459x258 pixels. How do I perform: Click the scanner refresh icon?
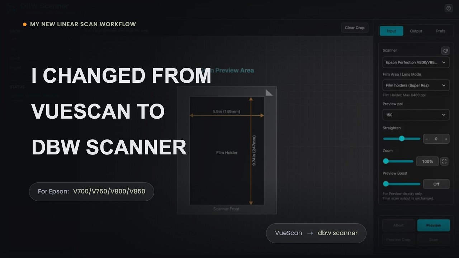tap(445, 51)
